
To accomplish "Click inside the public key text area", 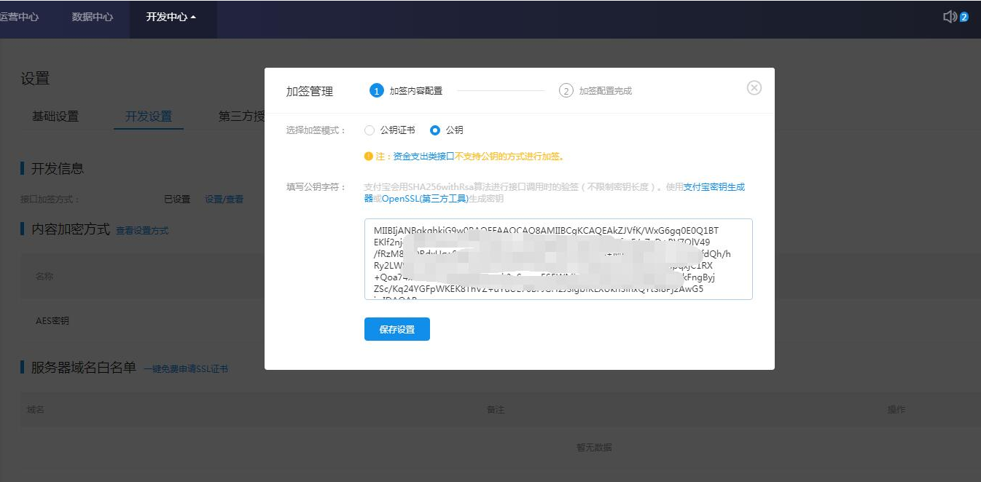I will [x=558, y=259].
